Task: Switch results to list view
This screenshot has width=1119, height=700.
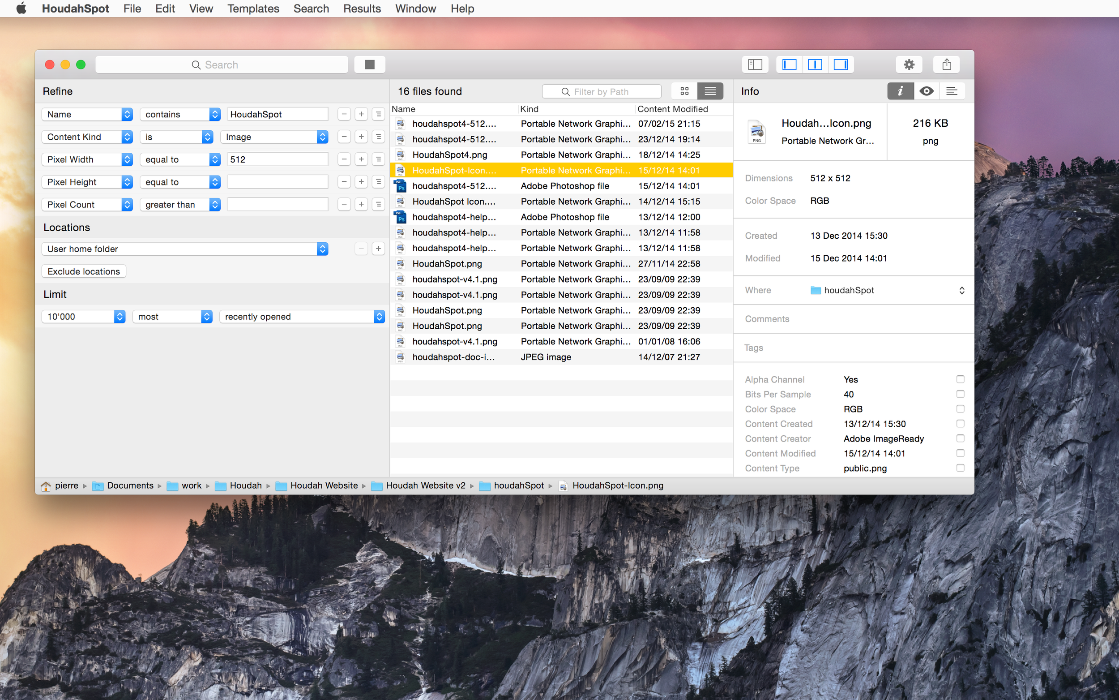Action: (x=710, y=91)
